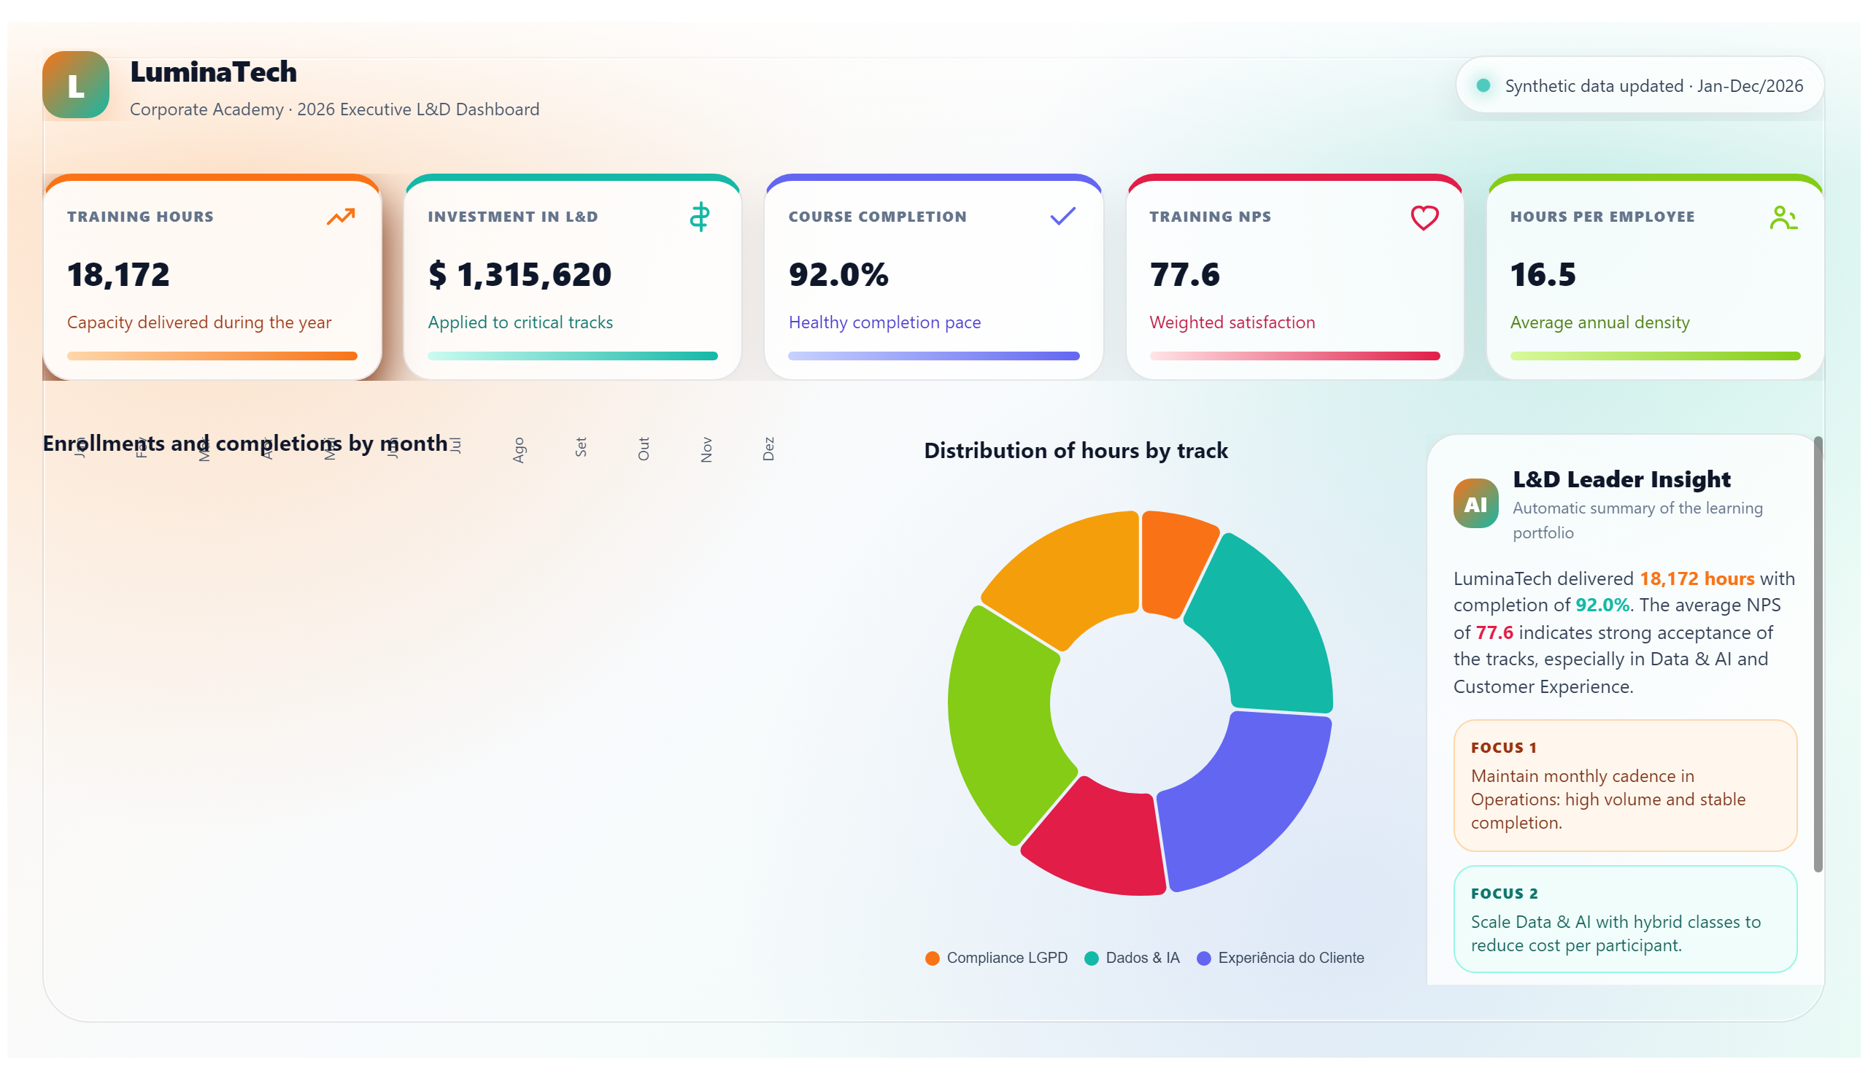Viewport: 1868px width, 1065px height.
Task: Click the Ago month axis label
Action: coord(519,450)
